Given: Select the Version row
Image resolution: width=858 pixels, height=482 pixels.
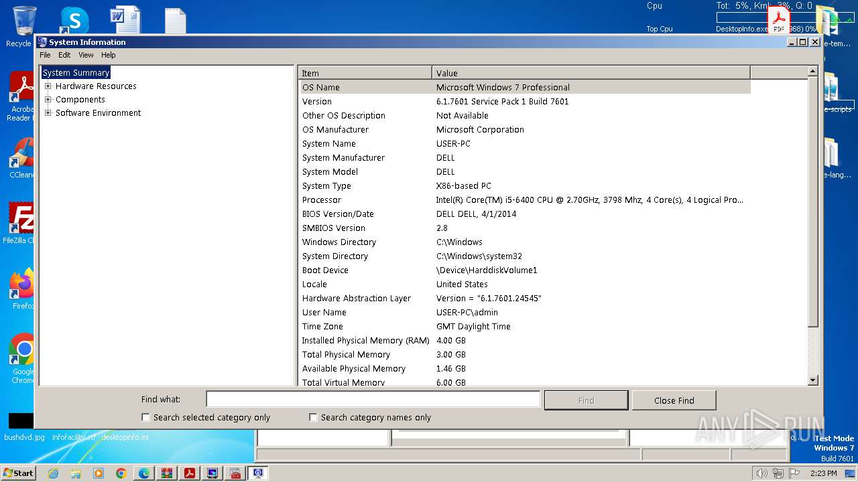Looking at the screenshot, I should (x=525, y=101).
